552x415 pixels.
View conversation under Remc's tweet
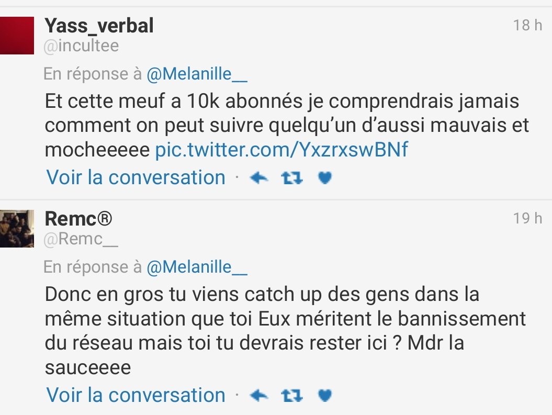coord(136,395)
